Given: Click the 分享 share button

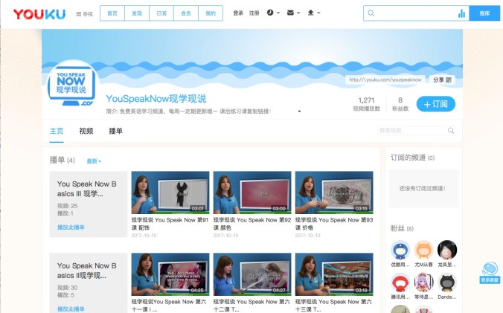Looking at the screenshot, I should tap(441, 80).
